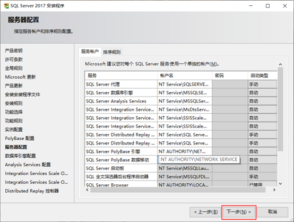Open startup type dropdown for SQL Server 数据库引擎

click(262, 93)
